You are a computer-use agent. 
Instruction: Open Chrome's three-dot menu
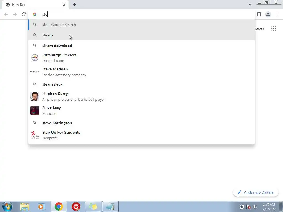point(277,14)
